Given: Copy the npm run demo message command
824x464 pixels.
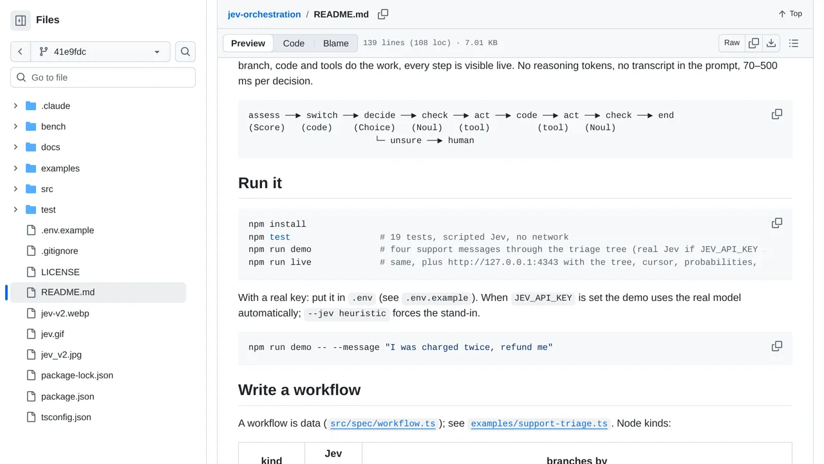Looking at the screenshot, I should point(777,346).
